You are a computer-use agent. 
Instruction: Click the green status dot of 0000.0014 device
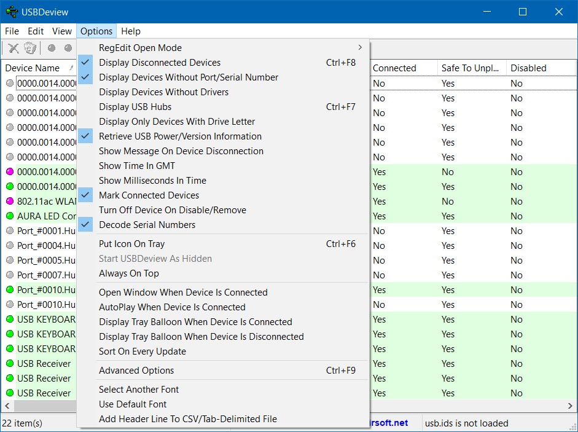pyautogui.click(x=10, y=186)
